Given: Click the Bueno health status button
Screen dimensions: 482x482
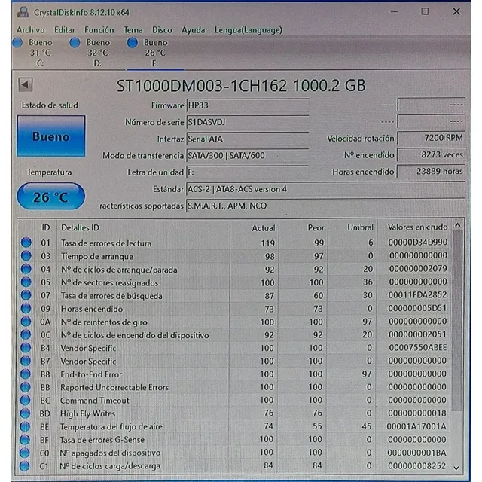Looking at the screenshot, I should click(51, 136).
